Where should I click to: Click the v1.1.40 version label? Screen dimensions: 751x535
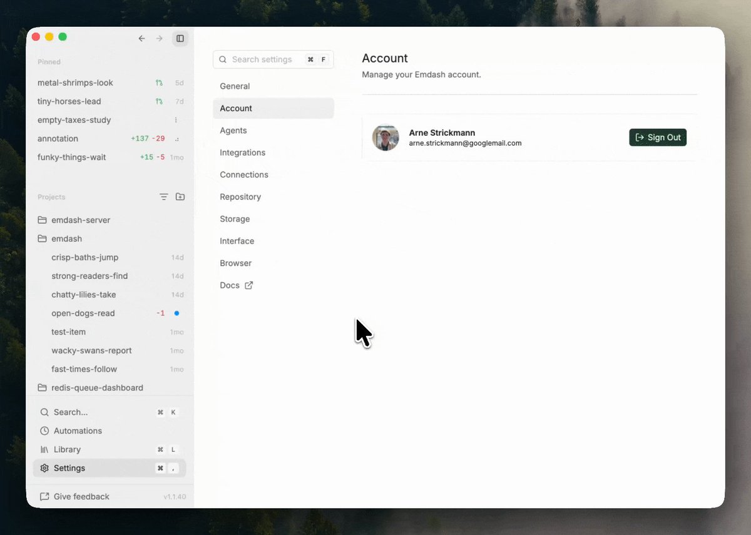[175, 497]
